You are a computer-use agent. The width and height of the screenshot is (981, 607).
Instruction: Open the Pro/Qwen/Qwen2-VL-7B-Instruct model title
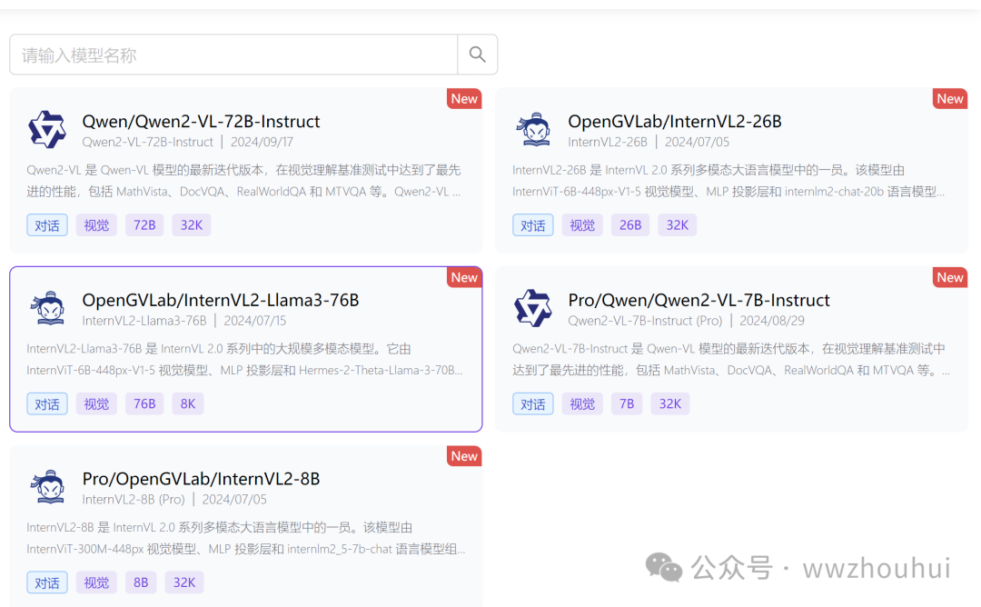[x=699, y=301]
